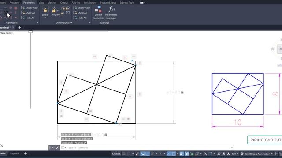The image size is (282, 158).
Task: Click the Wireframe visual style label
Action: click(x=6, y=33)
